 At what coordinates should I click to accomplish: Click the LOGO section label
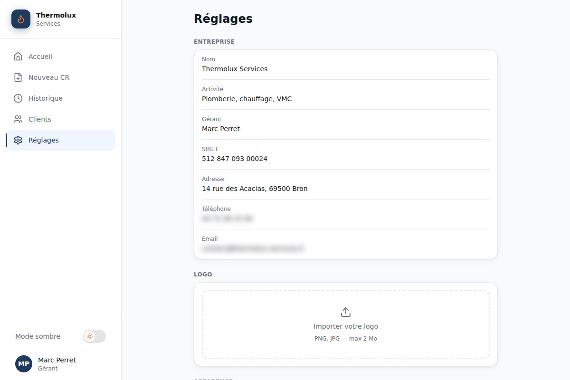click(203, 275)
